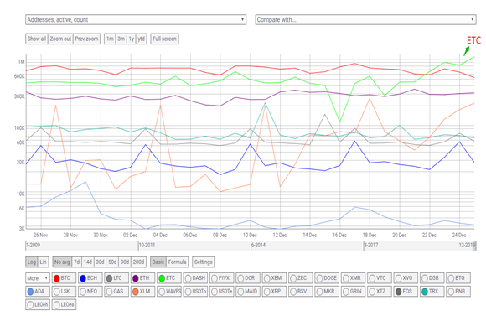486x316 pixels.
Task: Enable the DCR series
Action: 248,278
